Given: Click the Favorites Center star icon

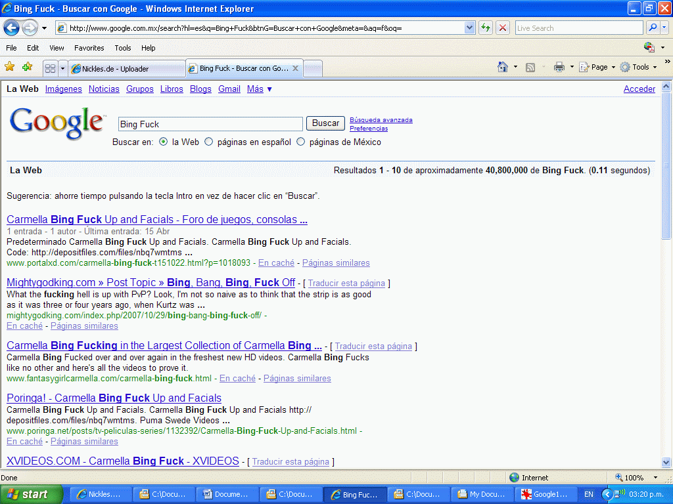Looking at the screenshot, I should (x=9, y=67).
